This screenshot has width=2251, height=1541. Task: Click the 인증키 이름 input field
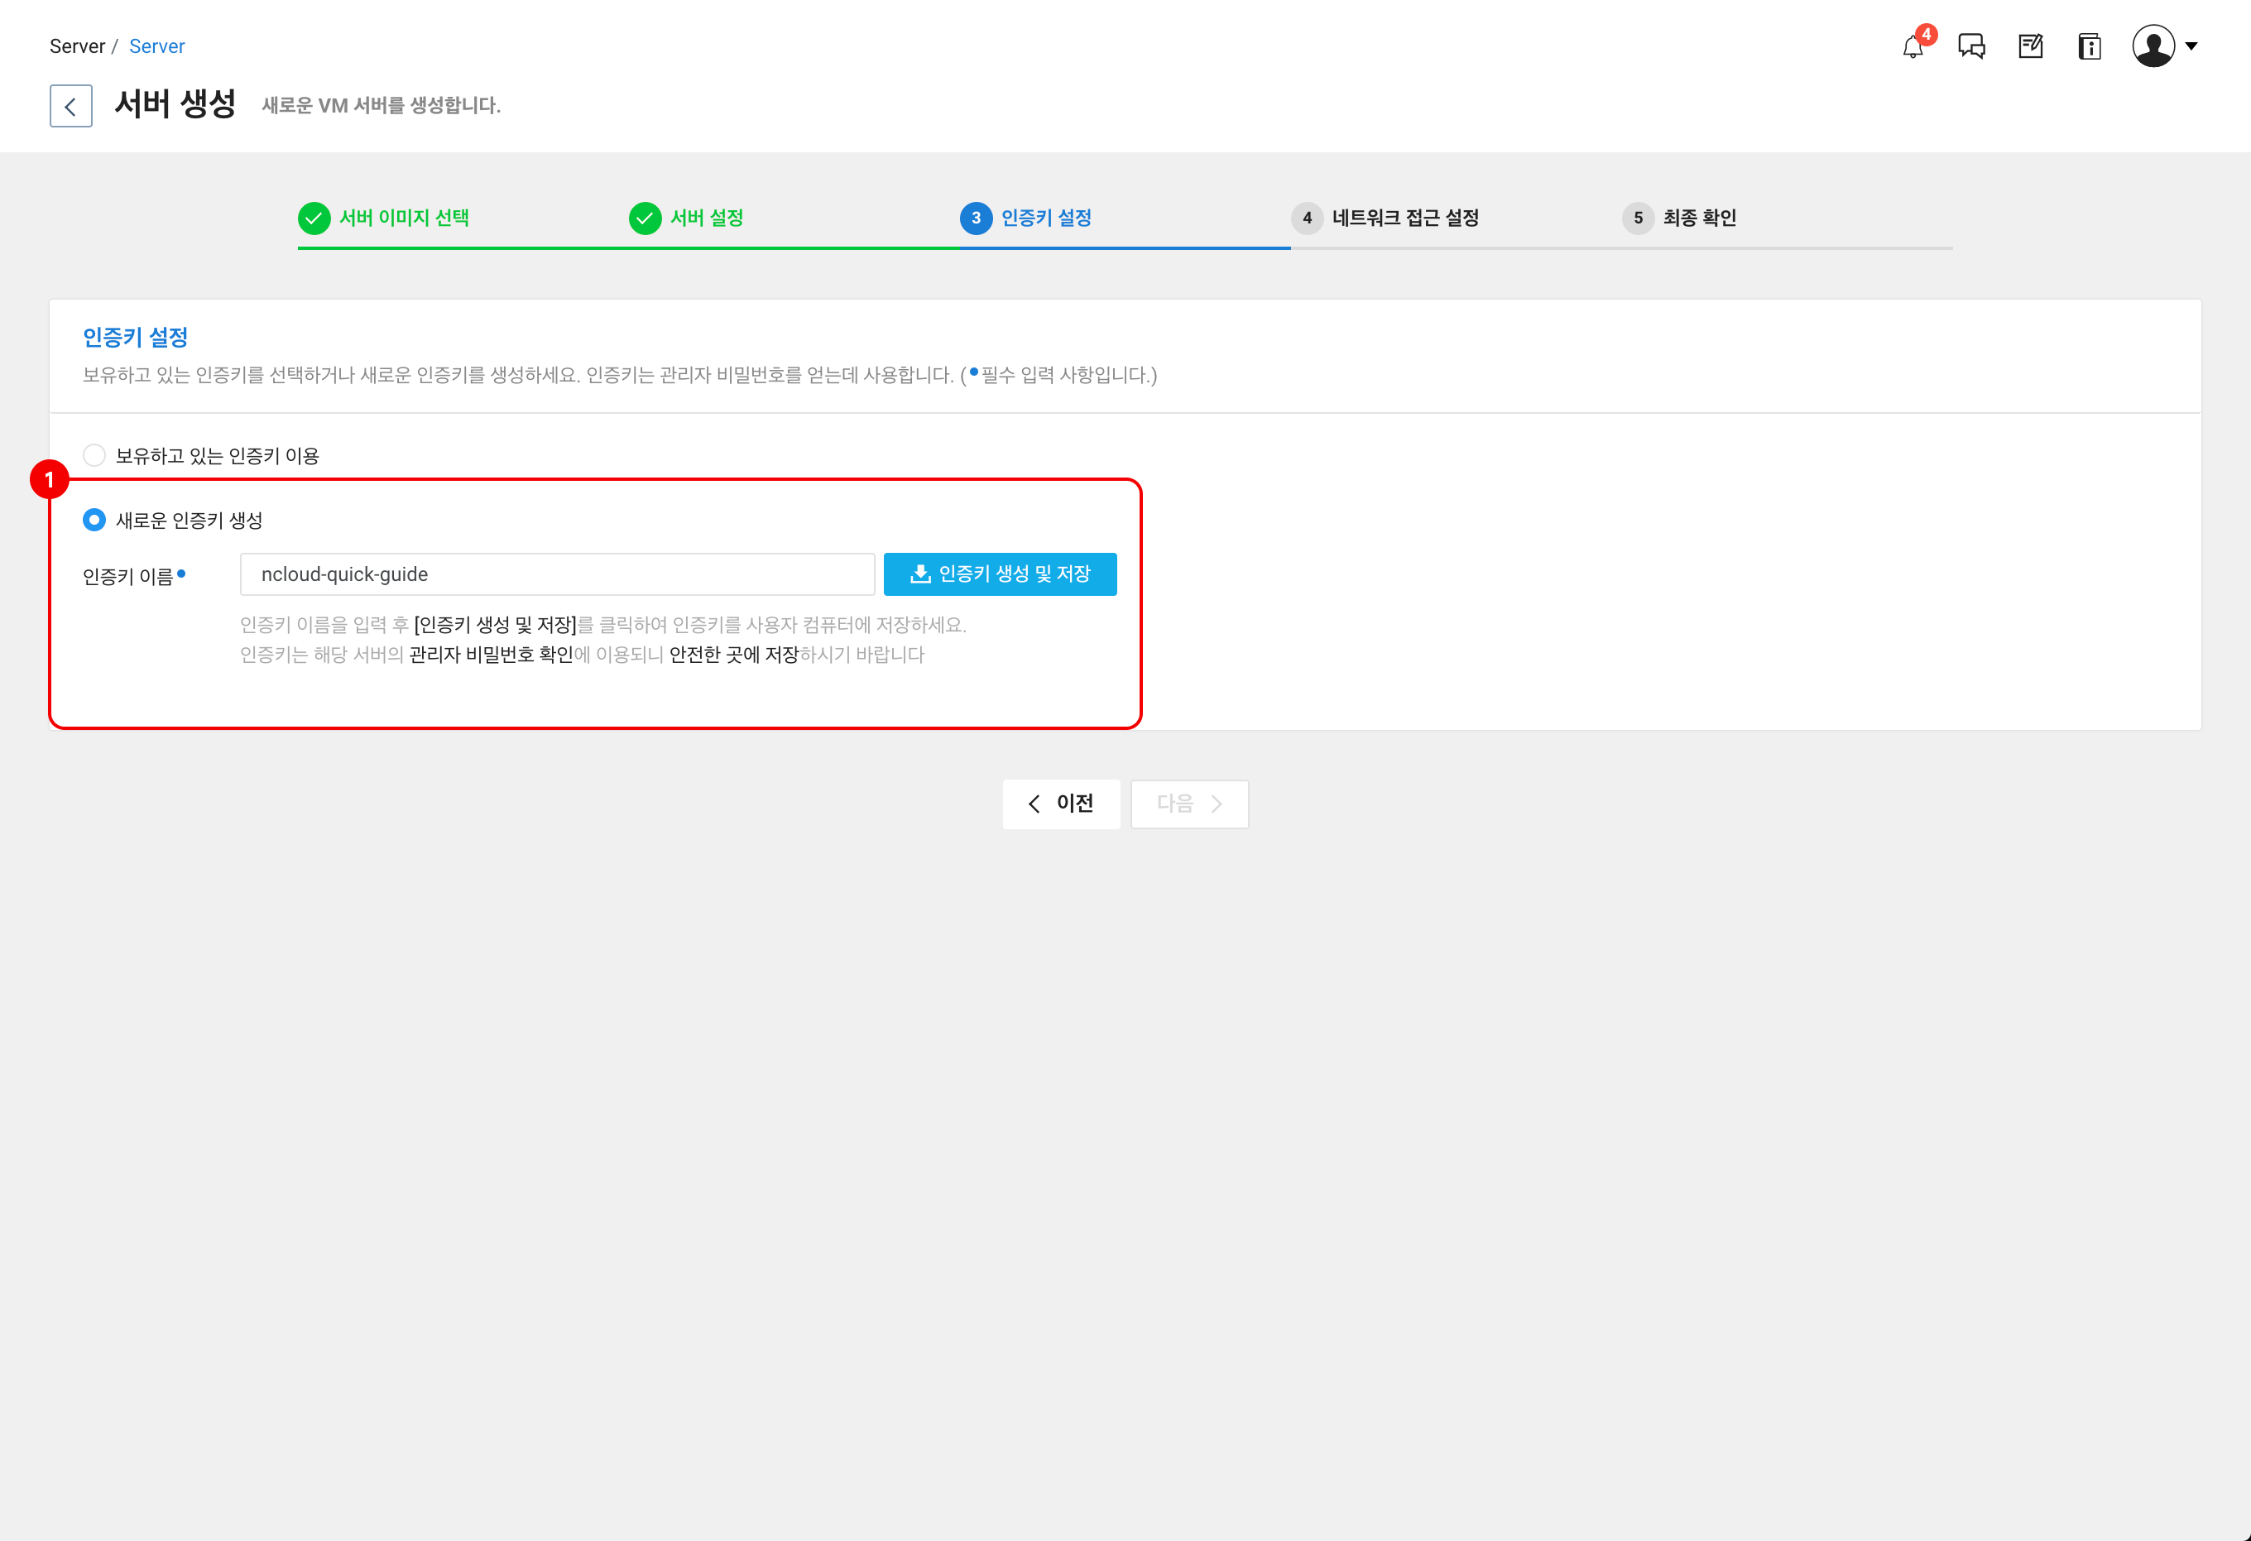coord(557,574)
